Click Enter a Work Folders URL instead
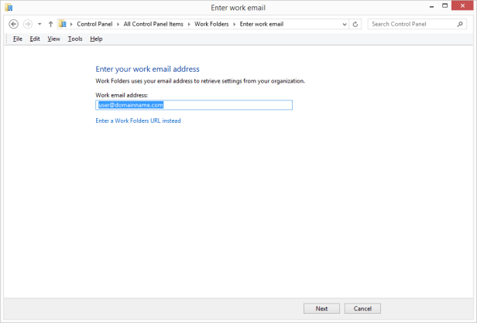The height and width of the screenshot is (323, 477). tap(138, 121)
